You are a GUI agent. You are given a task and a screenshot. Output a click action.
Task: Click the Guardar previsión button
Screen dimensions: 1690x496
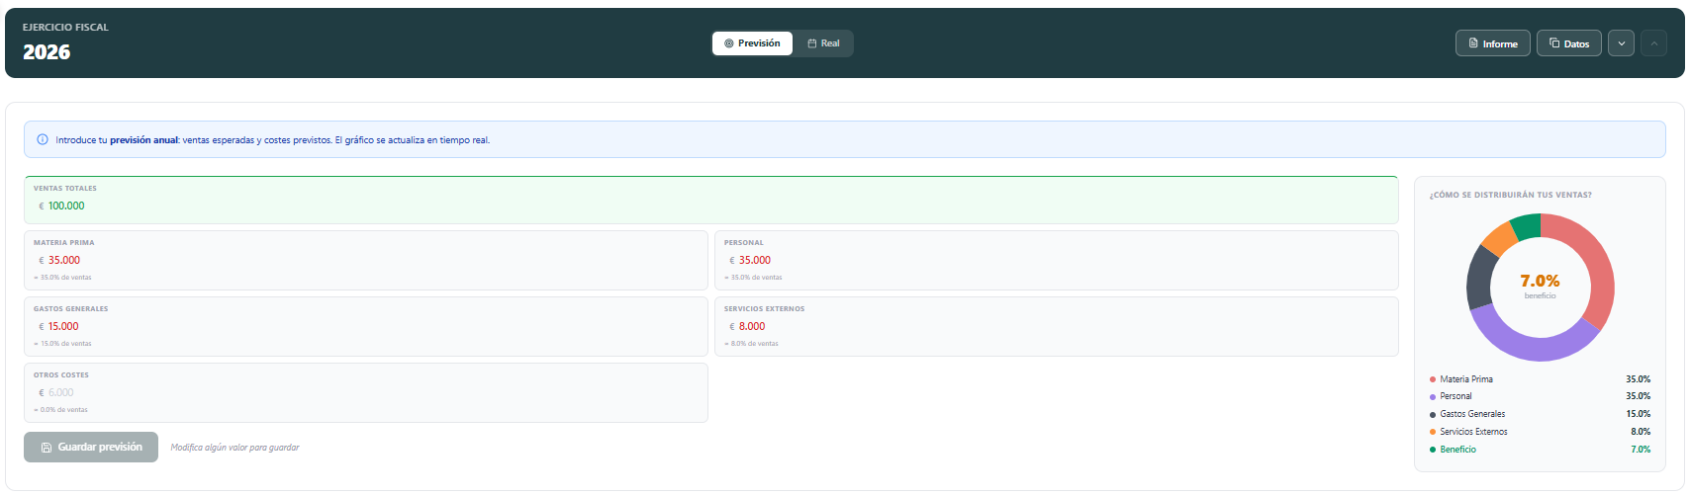click(91, 448)
